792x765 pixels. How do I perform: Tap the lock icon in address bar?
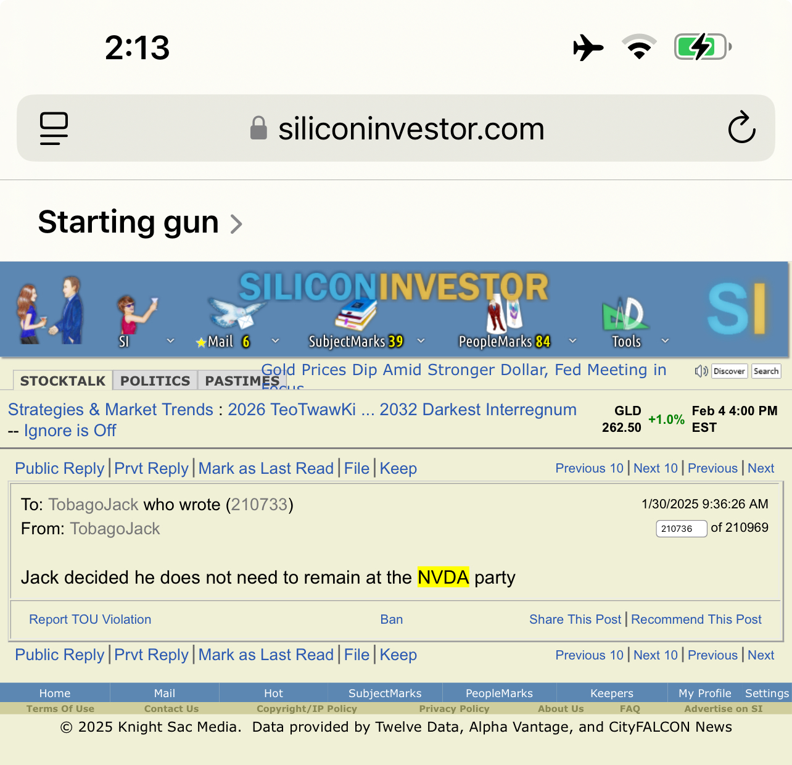pyautogui.click(x=258, y=128)
